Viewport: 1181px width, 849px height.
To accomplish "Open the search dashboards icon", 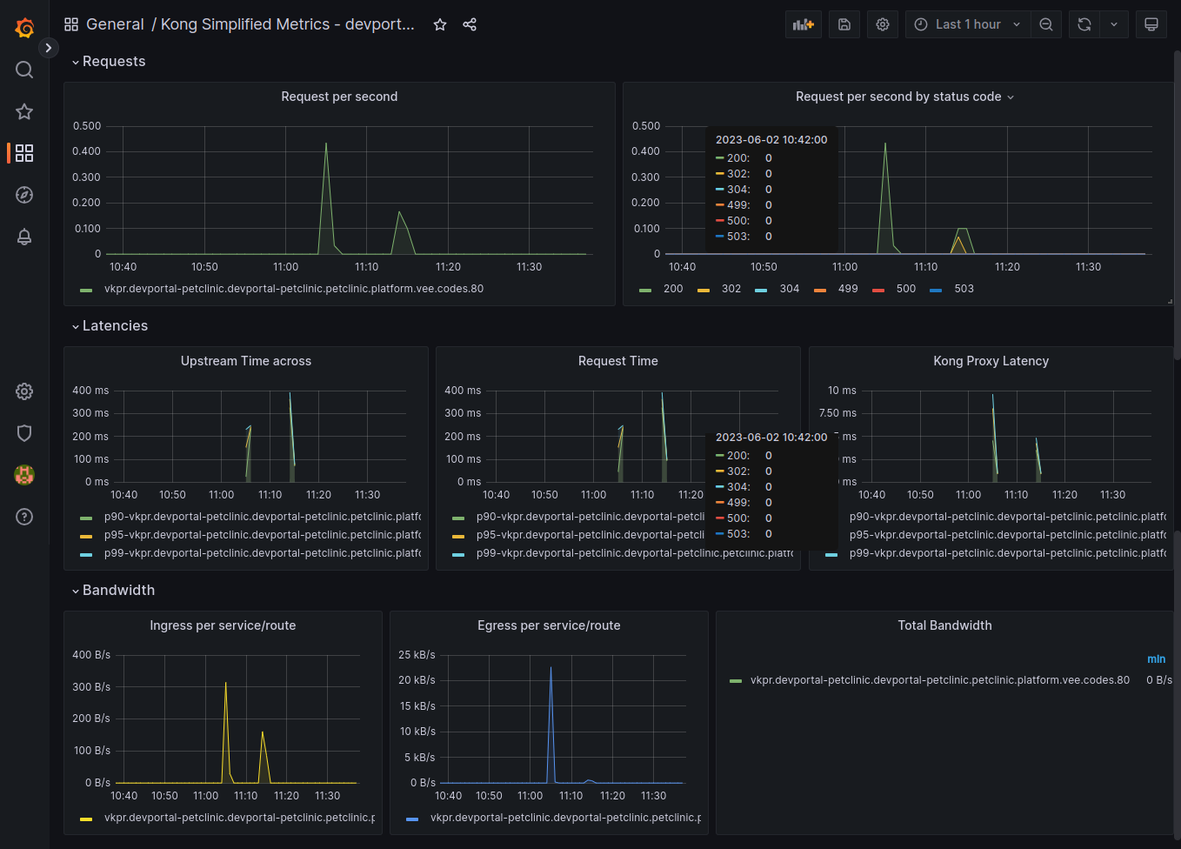I will pyautogui.click(x=24, y=70).
